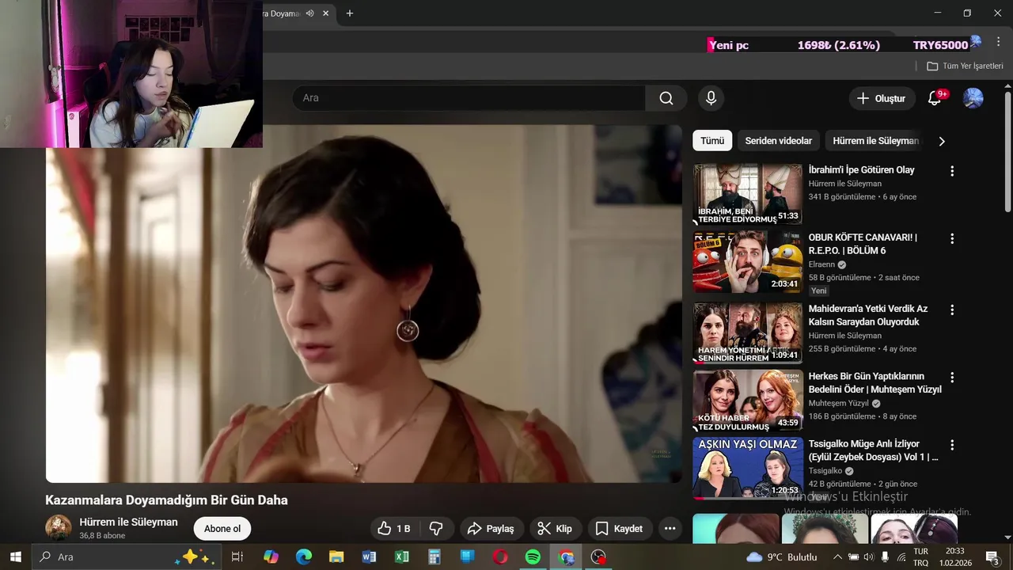1013x570 pixels.
Task: Open Herkes Bir Gün Yaptıklarının thumbnail
Action: tap(748, 401)
